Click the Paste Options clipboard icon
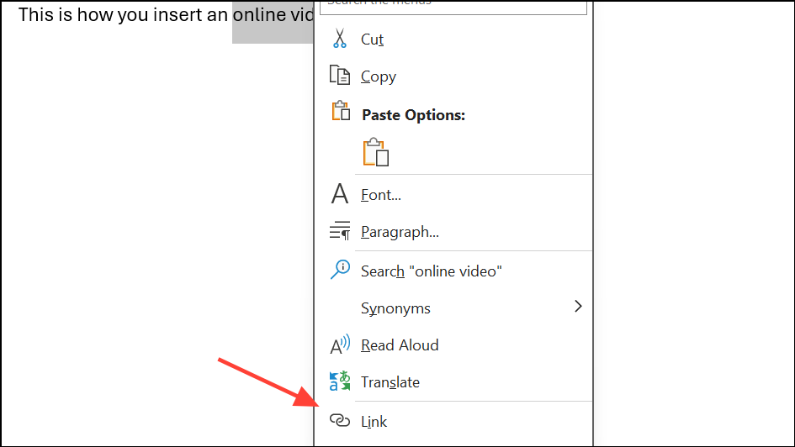Viewport: 795px width, 447px height. coord(340,113)
